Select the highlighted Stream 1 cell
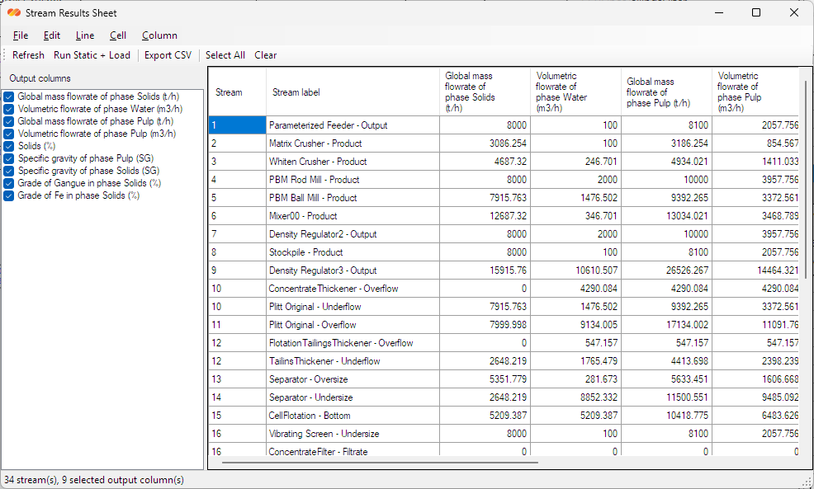814x489 pixels. (x=237, y=125)
